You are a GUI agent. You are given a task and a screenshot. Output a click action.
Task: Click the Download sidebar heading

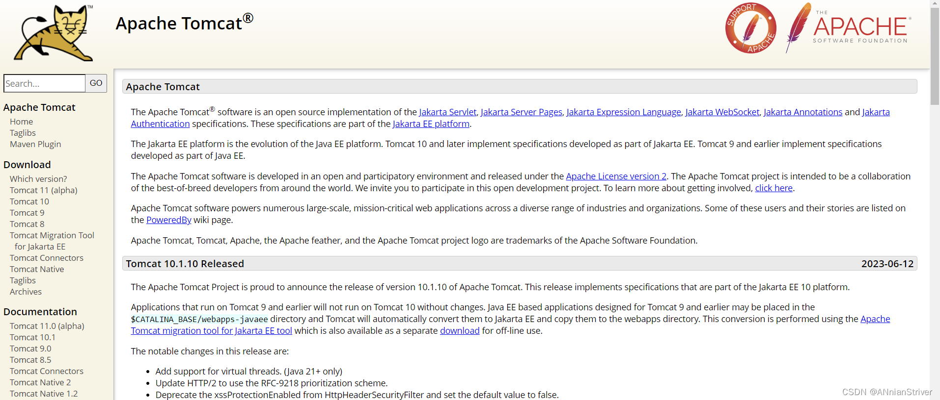[x=27, y=165]
